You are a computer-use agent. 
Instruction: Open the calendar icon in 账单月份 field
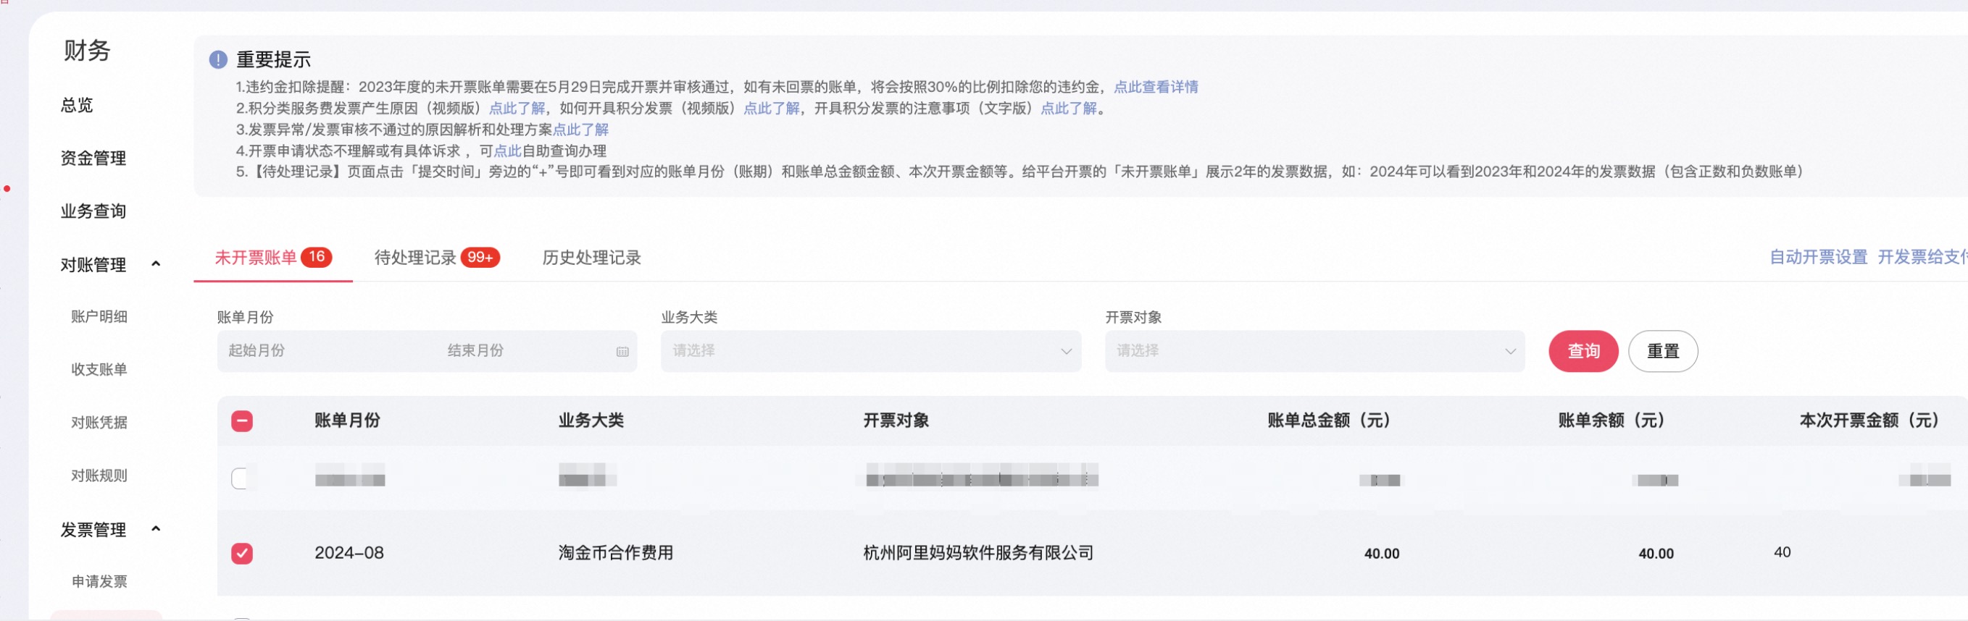(622, 352)
